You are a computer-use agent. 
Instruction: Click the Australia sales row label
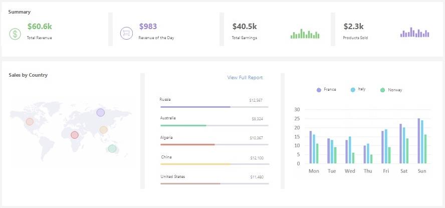(x=167, y=118)
